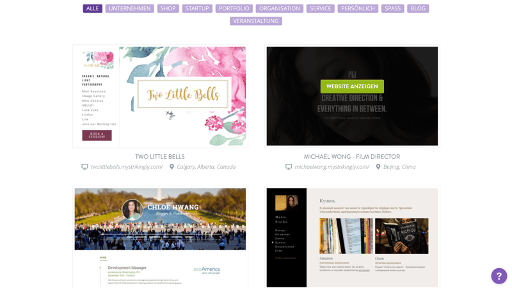Select the ORGANISATION filter tag
512x288 pixels.
click(280, 8)
